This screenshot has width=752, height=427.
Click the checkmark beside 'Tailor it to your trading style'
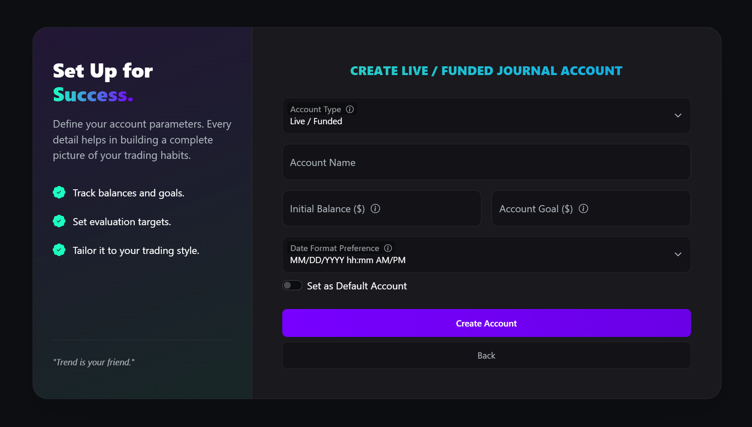(59, 250)
